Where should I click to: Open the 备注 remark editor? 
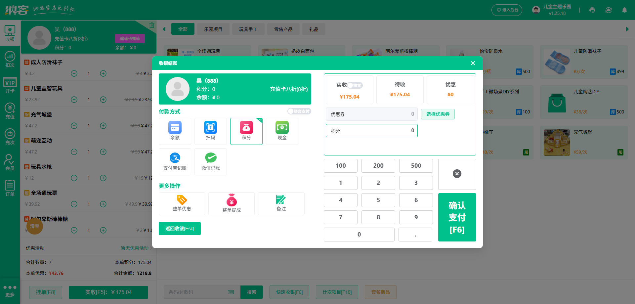pyautogui.click(x=281, y=203)
